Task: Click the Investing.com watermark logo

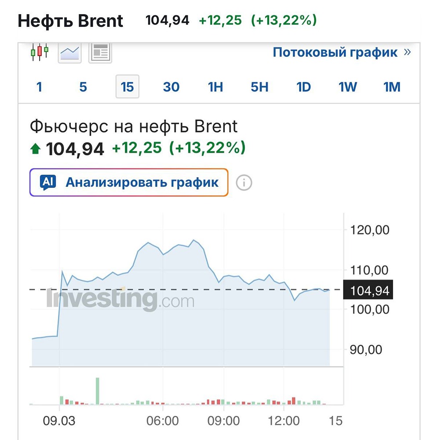Action: (120, 300)
